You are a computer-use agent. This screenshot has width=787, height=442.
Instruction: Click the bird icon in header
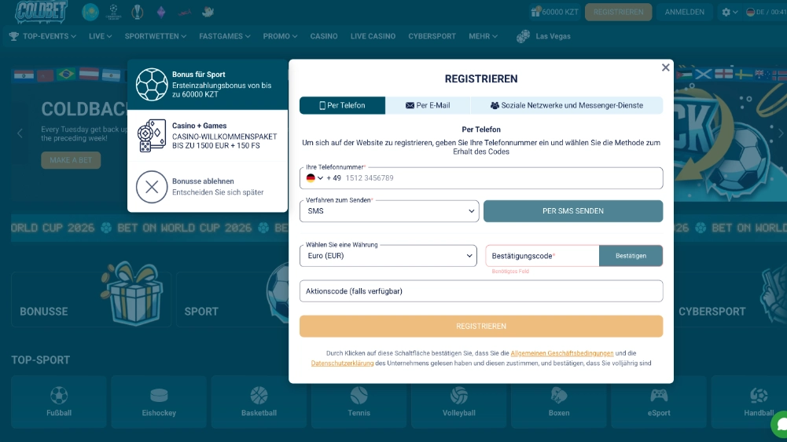(x=208, y=12)
